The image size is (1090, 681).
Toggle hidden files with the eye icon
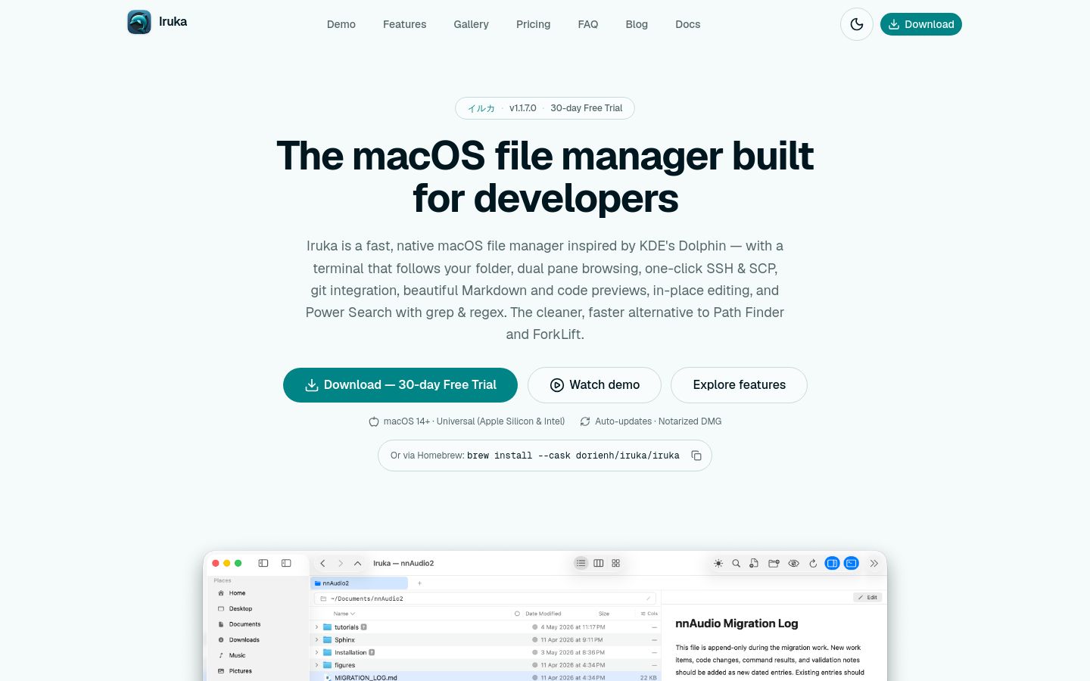[793, 563]
